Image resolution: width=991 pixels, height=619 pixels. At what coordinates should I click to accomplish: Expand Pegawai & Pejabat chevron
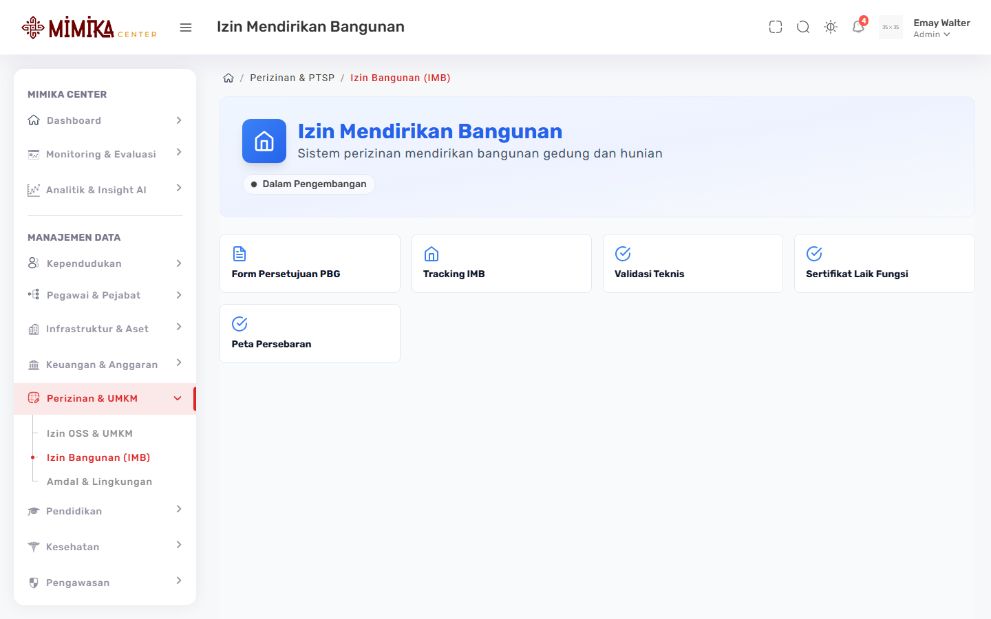coord(179,295)
